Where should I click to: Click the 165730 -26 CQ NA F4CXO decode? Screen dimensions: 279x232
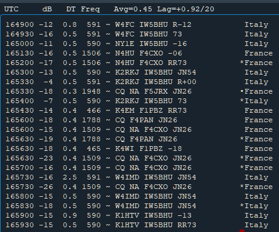click(139, 187)
